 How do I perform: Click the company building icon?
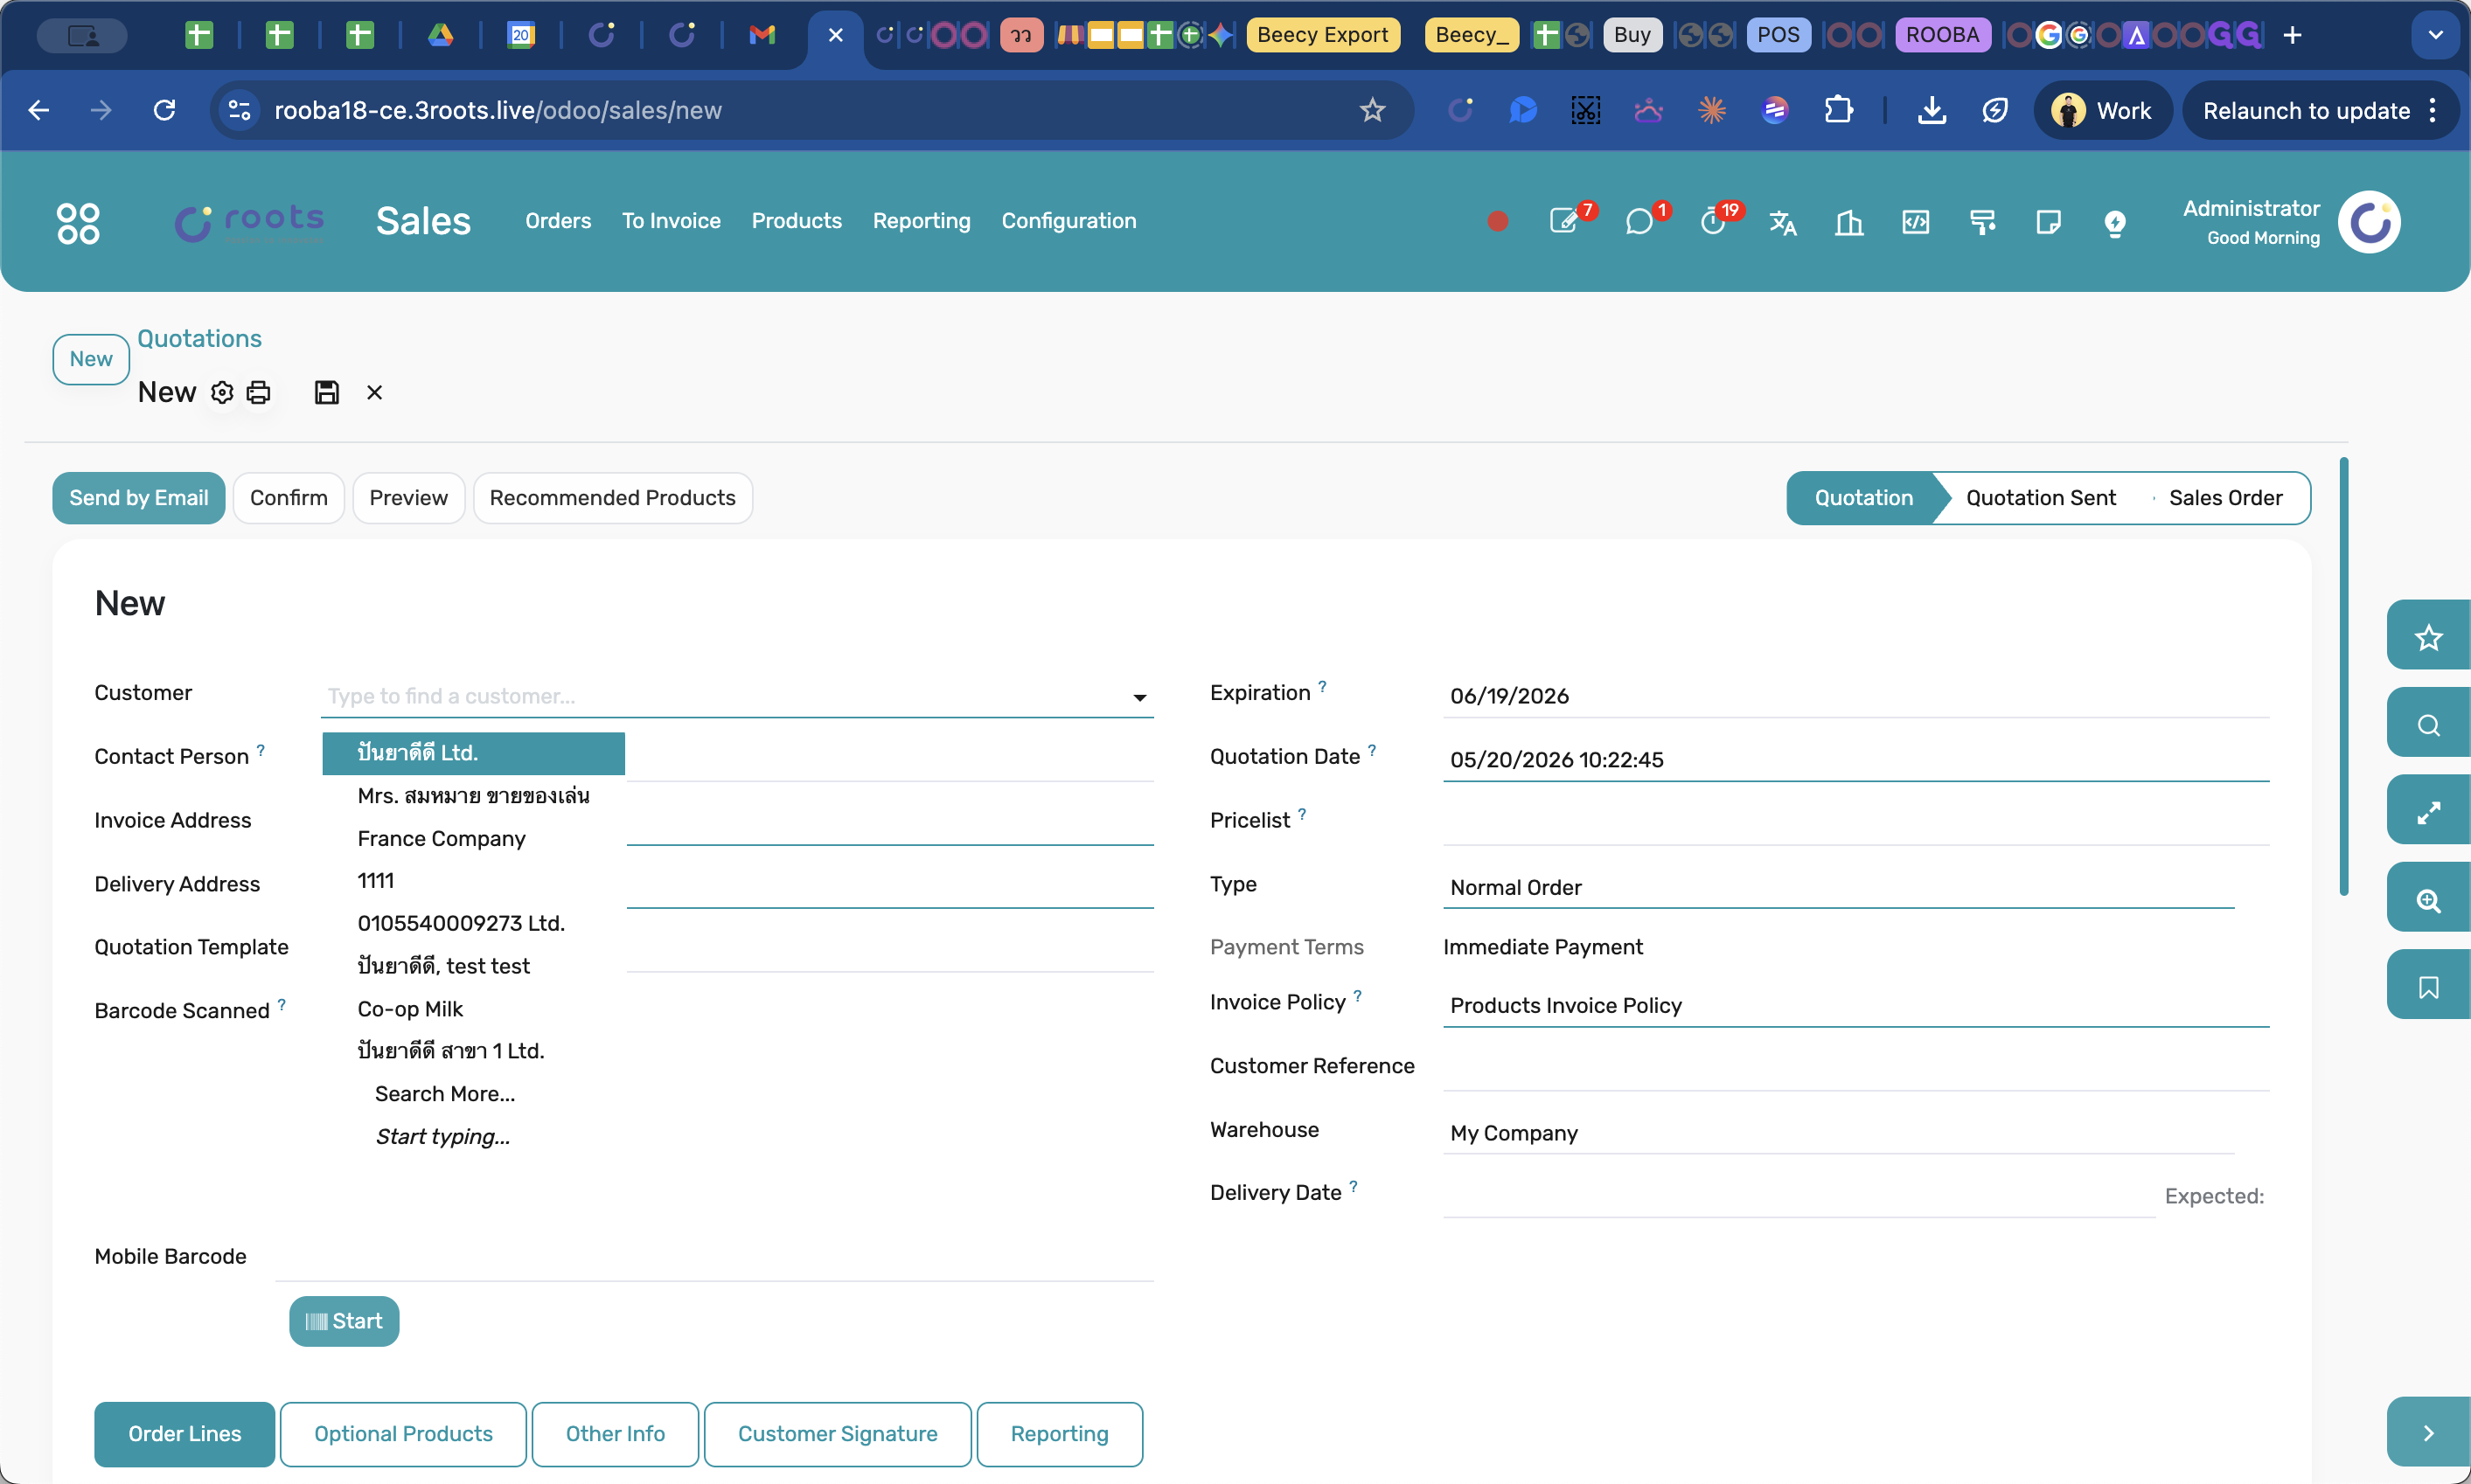1848,222
